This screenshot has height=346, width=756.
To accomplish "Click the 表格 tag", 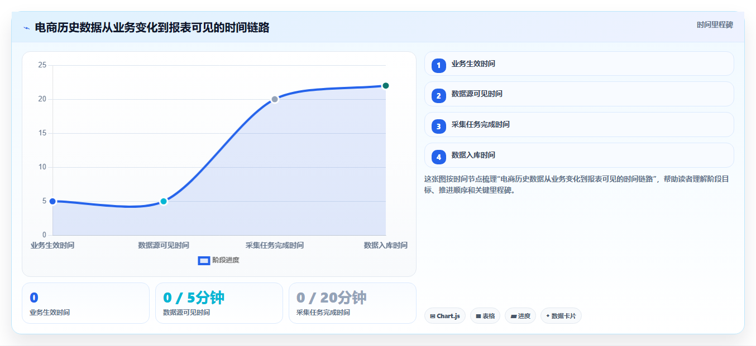I will tap(485, 316).
